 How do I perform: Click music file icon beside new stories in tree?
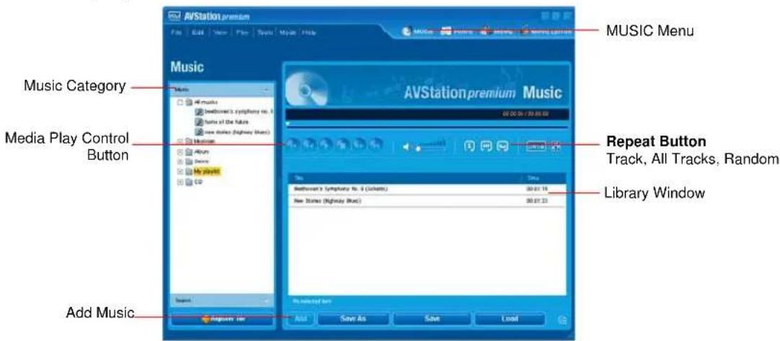pyautogui.click(x=199, y=131)
